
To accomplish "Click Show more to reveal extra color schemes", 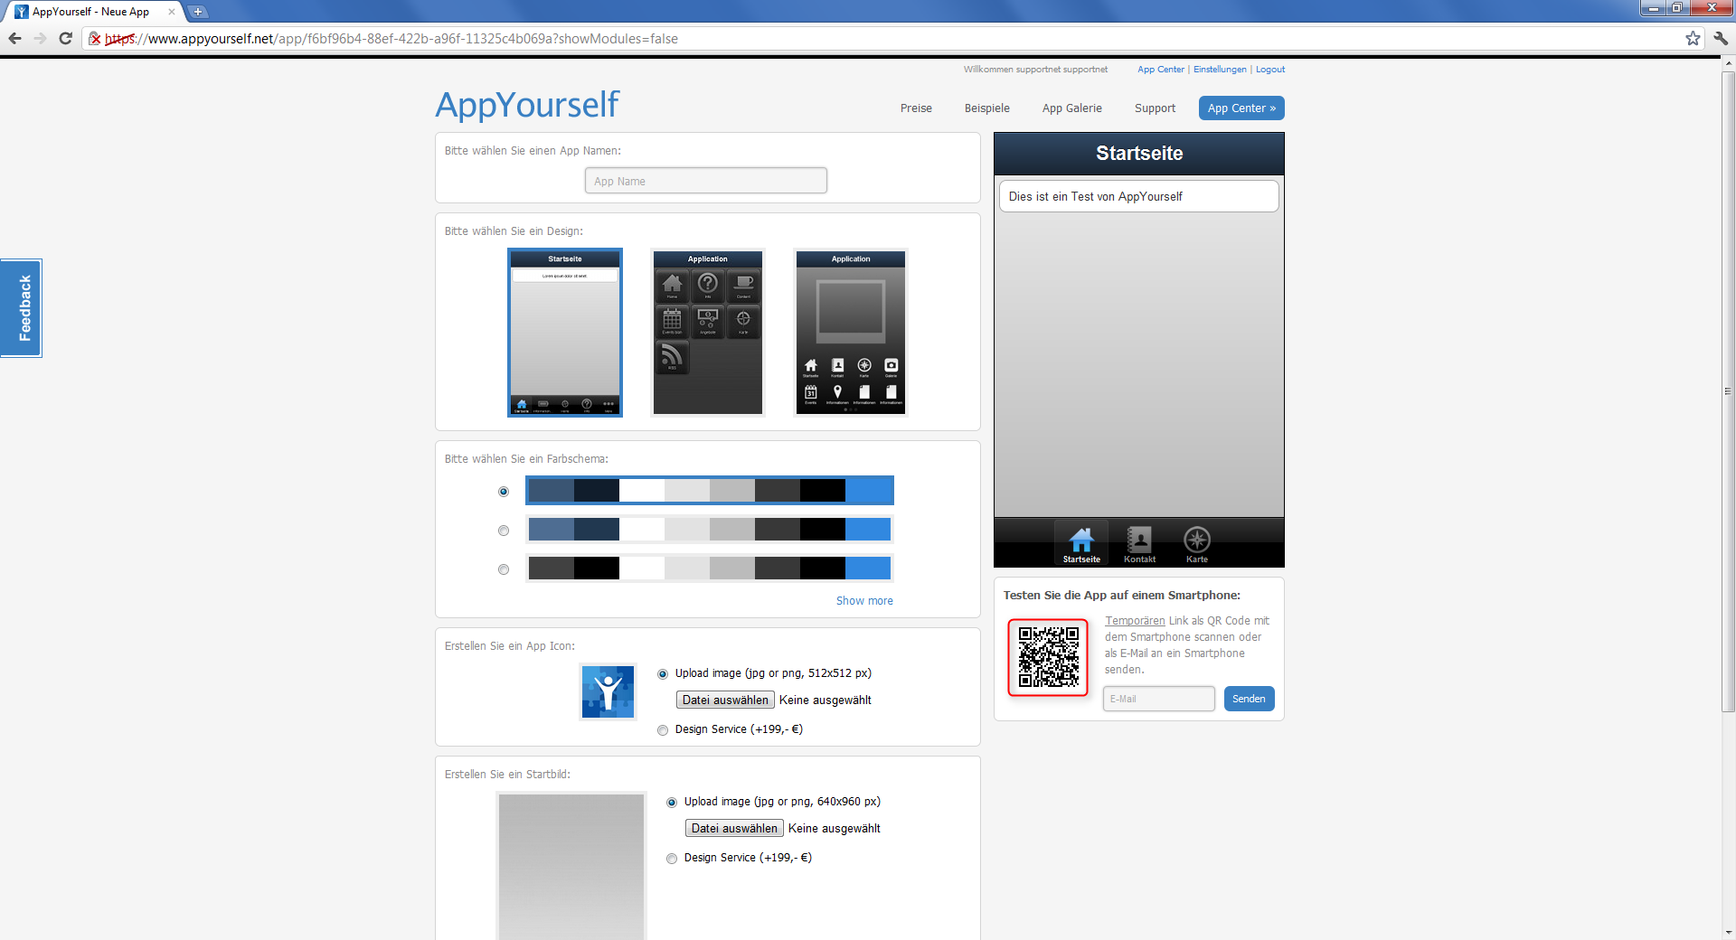I will [x=863, y=600].
